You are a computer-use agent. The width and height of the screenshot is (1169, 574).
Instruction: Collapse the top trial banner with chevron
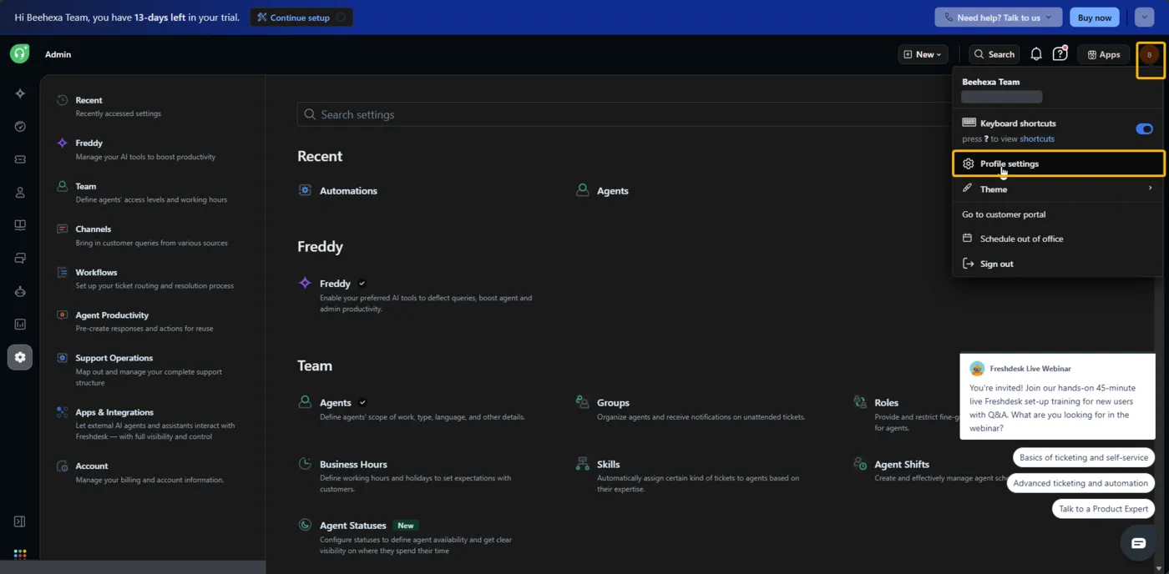(x=1144, y=18)
